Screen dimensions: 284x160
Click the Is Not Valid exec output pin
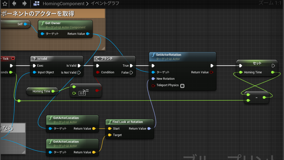79,73
